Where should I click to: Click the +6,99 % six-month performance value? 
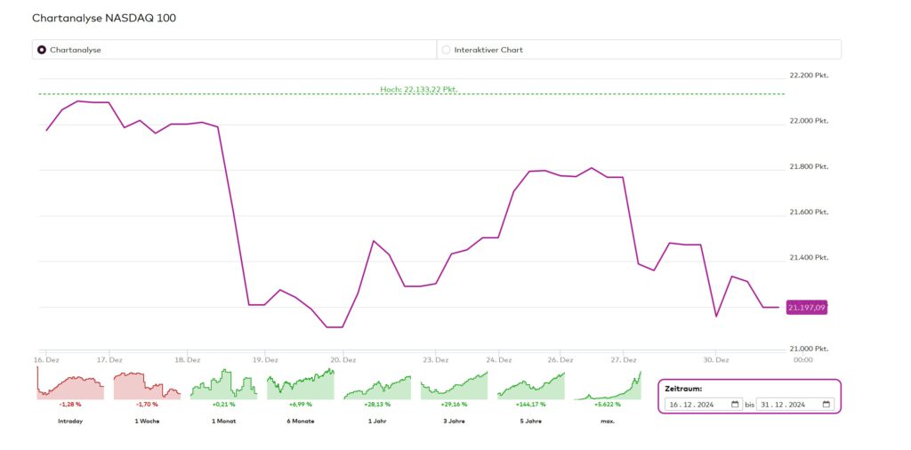point(301,404)
